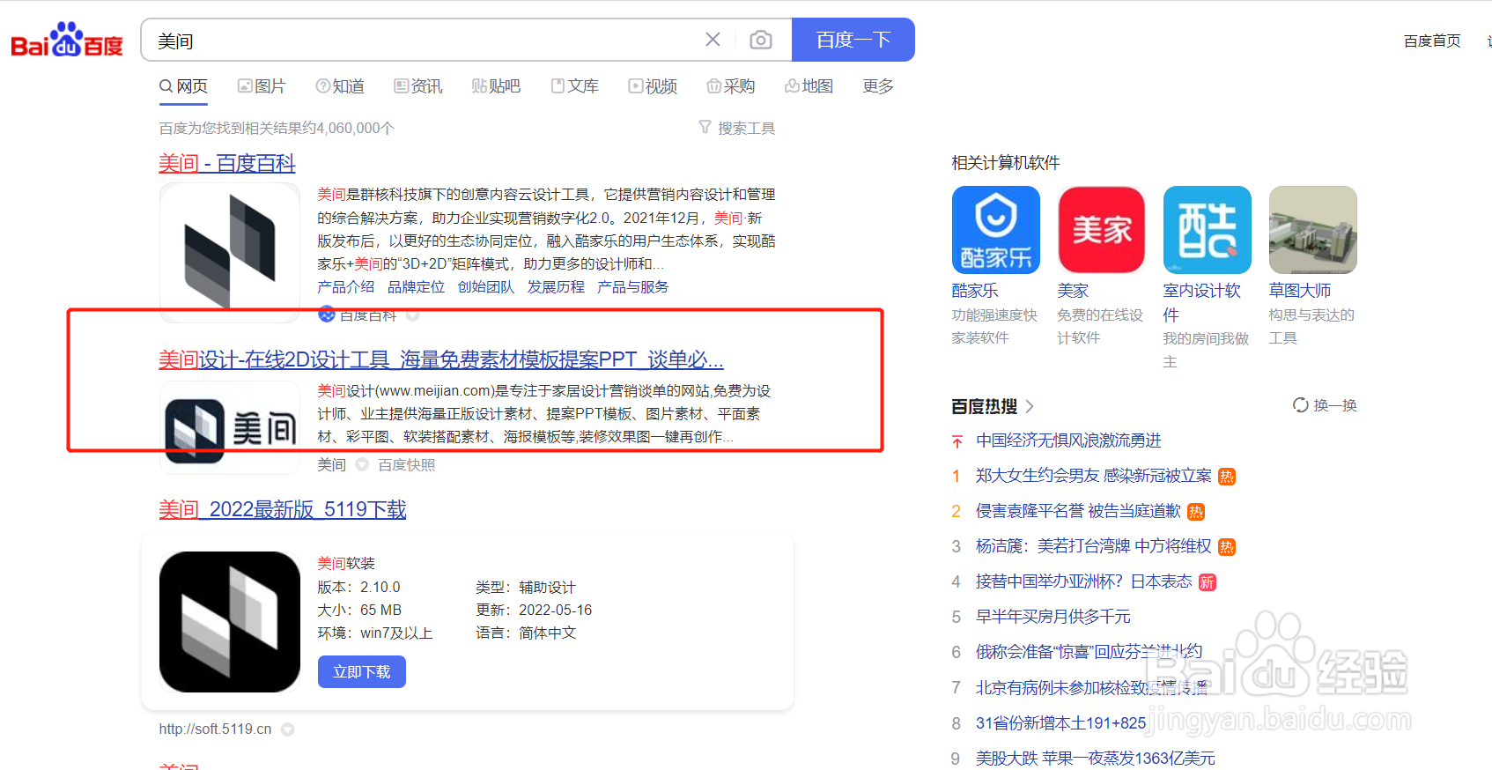Open 百度快照 cached page
The height and width of the screenshot is (770, 1492).
click(x=406, y=465)
